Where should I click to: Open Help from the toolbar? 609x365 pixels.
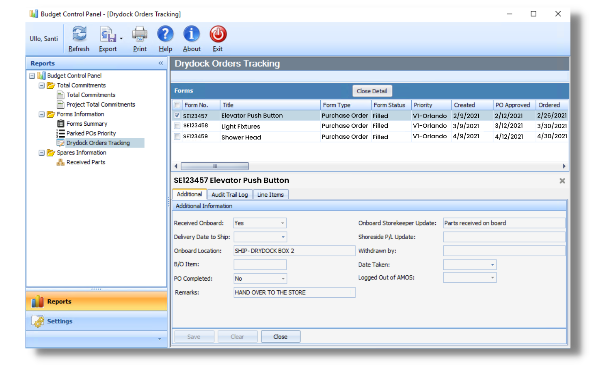click(165, 34)
